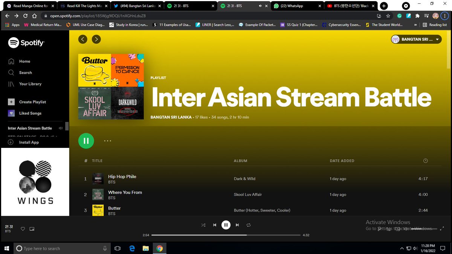
Task: Open File Explorer from the taskbar
Action: point(146,248)
